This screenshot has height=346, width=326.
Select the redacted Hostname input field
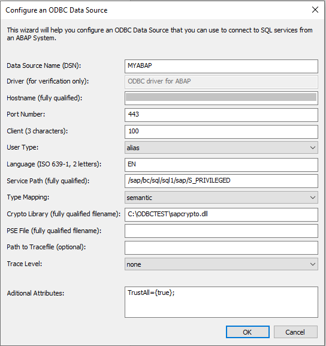[x=221, y=98]
